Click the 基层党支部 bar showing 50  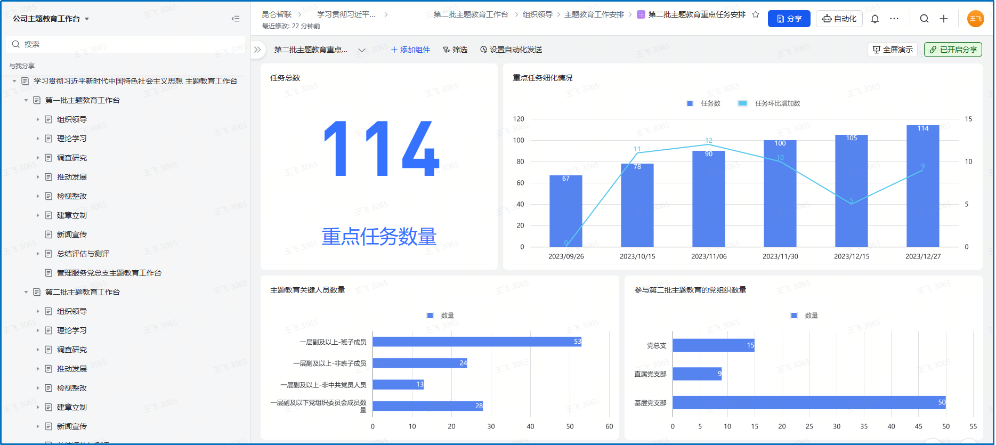[x=809, y=402]
